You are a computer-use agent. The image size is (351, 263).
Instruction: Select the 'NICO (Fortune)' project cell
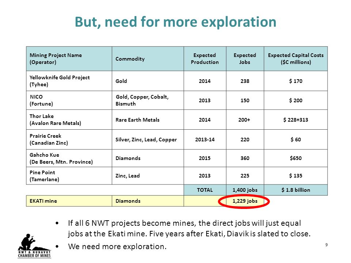69,100
